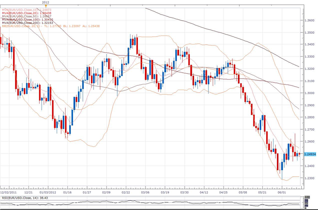The width and height of the screenshot is (318, 210).
Task: Click the 1.2900 price axis label
Action: coord(310,105)
